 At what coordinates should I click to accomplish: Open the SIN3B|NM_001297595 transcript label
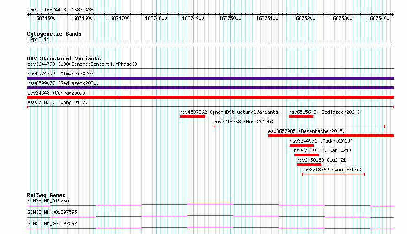point(52,212)
